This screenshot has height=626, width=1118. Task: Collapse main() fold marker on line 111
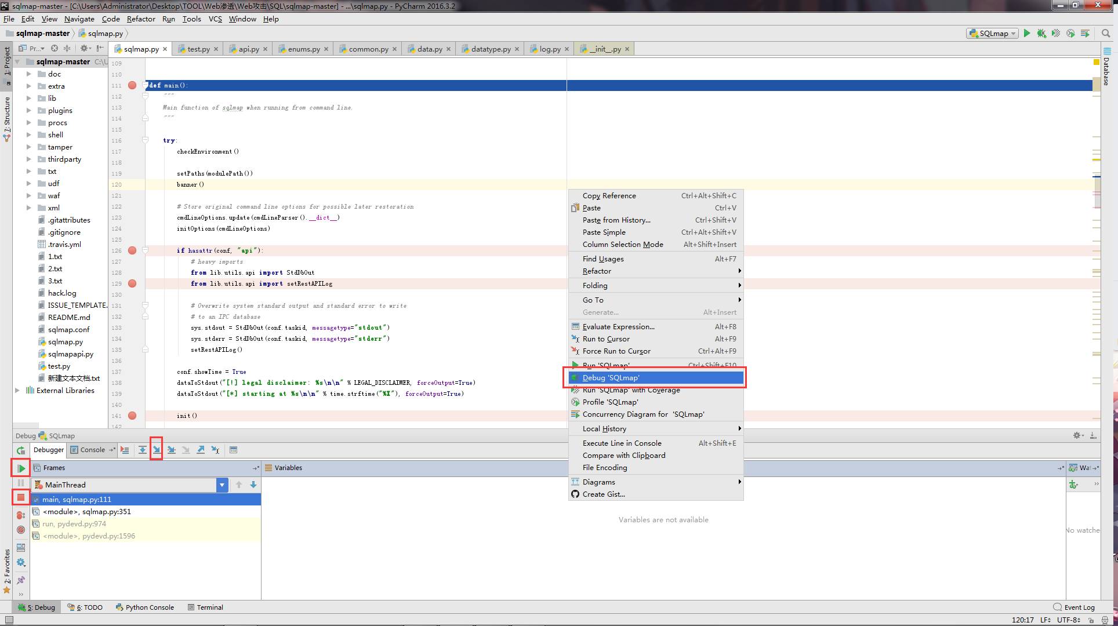coord(146,85)
